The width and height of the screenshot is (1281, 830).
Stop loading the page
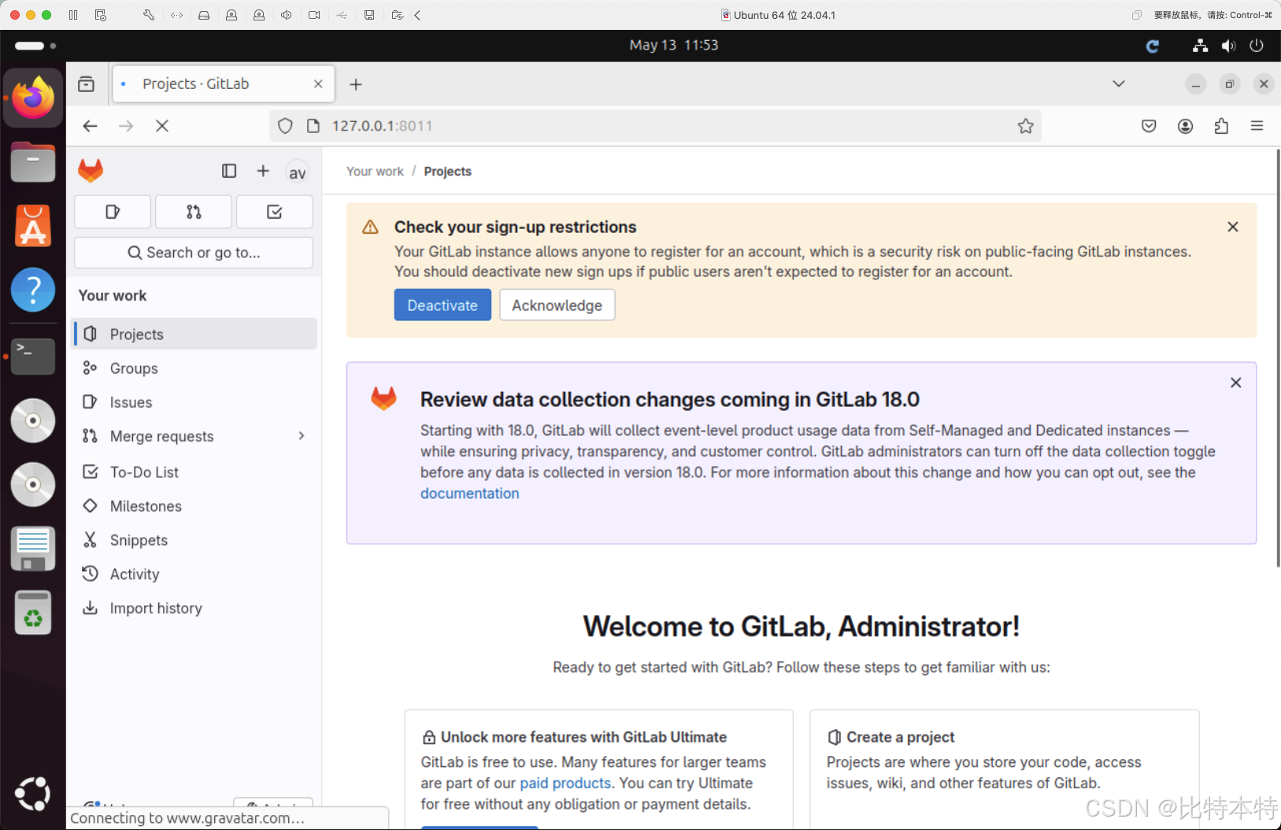tap(162, 126)
